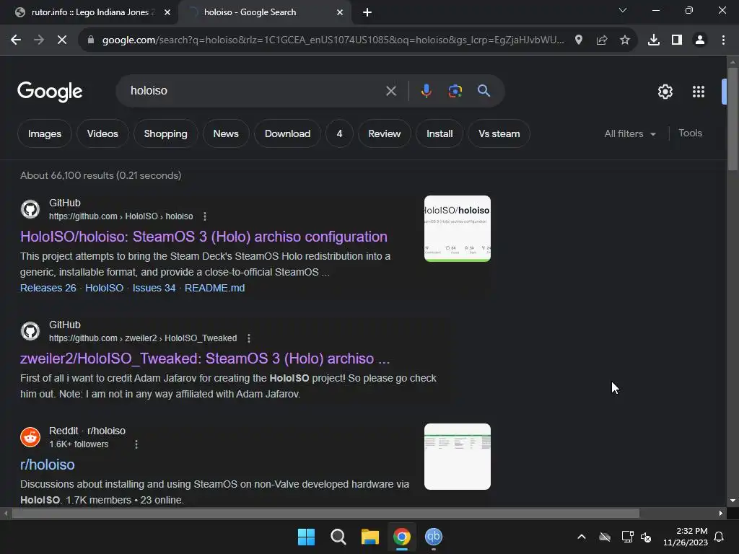Close the rutor.info tab
Image resolution: width=739 pixels, height=554 pixels.
click(x=167, y=12)
